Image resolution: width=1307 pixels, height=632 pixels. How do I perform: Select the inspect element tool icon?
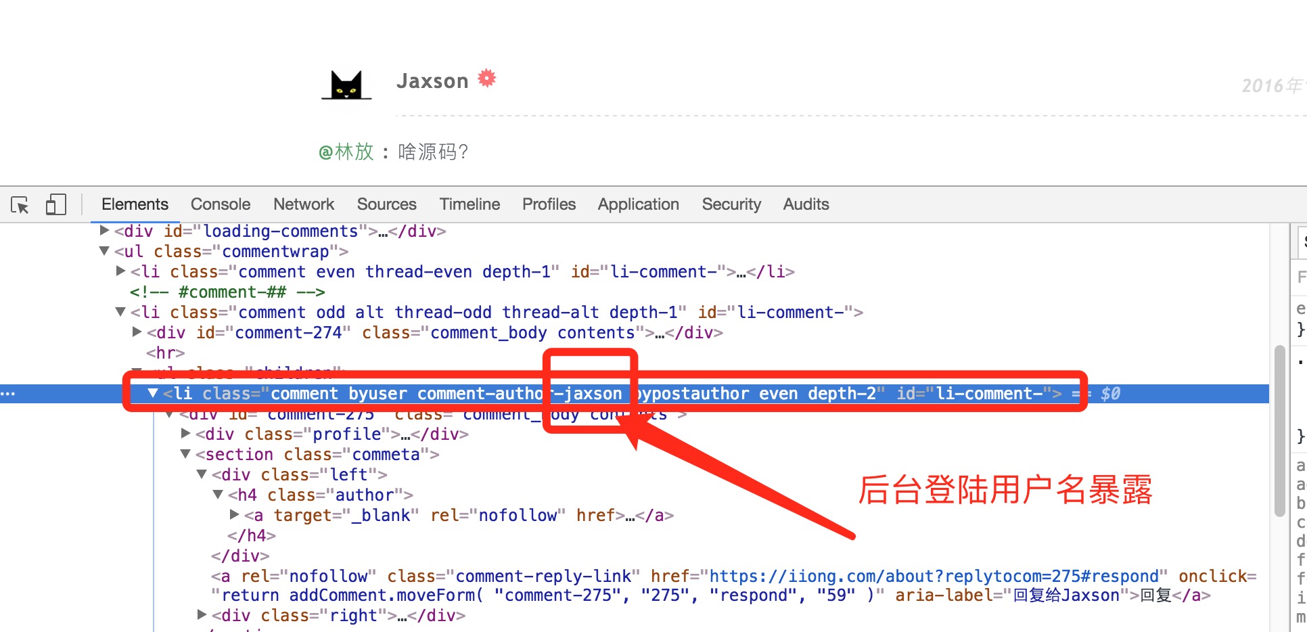tap(20, 204)
